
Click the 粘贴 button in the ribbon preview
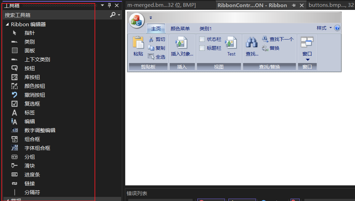138,47
